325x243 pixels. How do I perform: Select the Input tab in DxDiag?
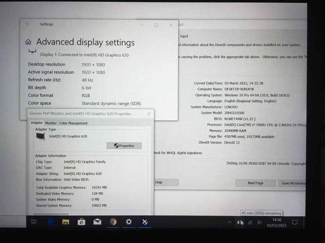pyautogui.click(x=184, y=36)
